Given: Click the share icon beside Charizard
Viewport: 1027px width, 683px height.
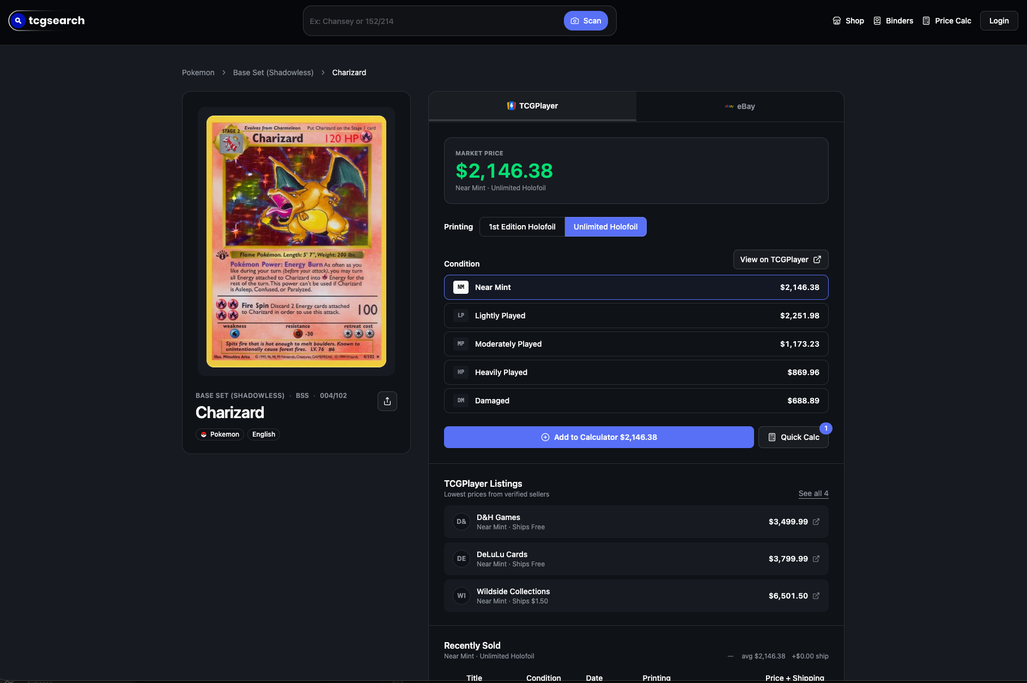Looking at the screenshot, I should point(387,401).
